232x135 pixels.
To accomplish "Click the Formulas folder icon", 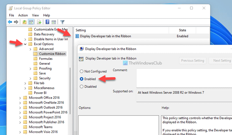I will (x=35, y=59).
